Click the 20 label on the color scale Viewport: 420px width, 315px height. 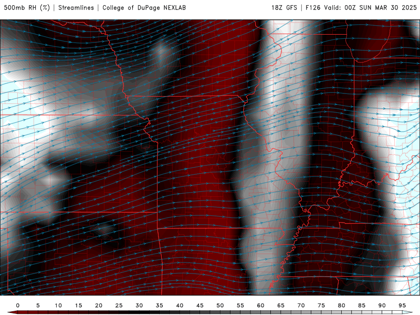[x=99, y=306]
